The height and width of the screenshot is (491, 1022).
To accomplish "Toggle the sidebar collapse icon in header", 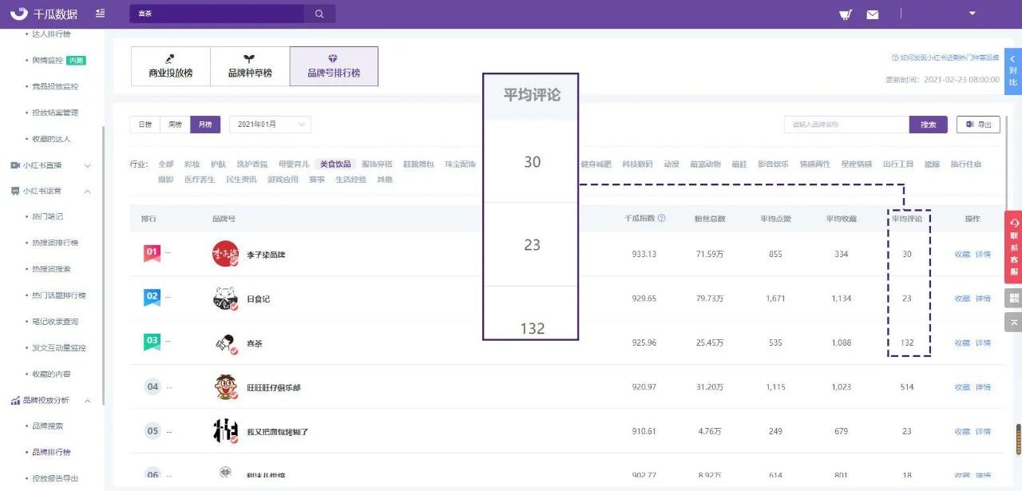I will click(x=100, y=14).
